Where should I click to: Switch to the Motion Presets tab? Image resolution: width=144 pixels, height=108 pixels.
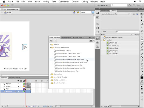pyautogui.click(x=78, y=37)
